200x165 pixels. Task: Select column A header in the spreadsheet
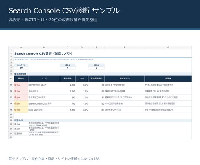(21, 47)
